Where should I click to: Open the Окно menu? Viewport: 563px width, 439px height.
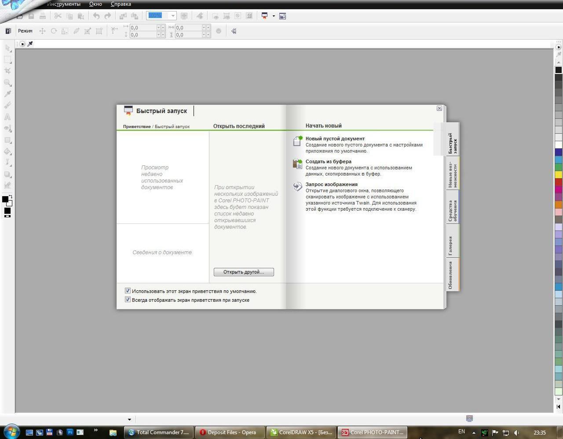click(95, 4)
